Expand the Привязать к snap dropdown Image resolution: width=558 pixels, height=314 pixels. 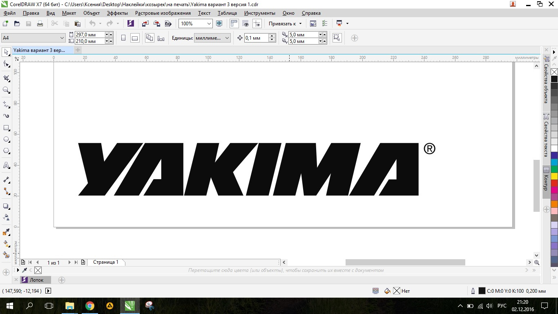pyautogui.click(x=300, y=24)
